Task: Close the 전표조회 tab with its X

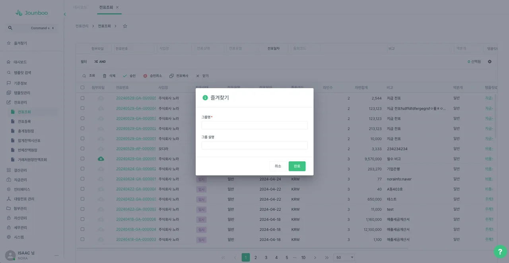Action: point(117,8)
